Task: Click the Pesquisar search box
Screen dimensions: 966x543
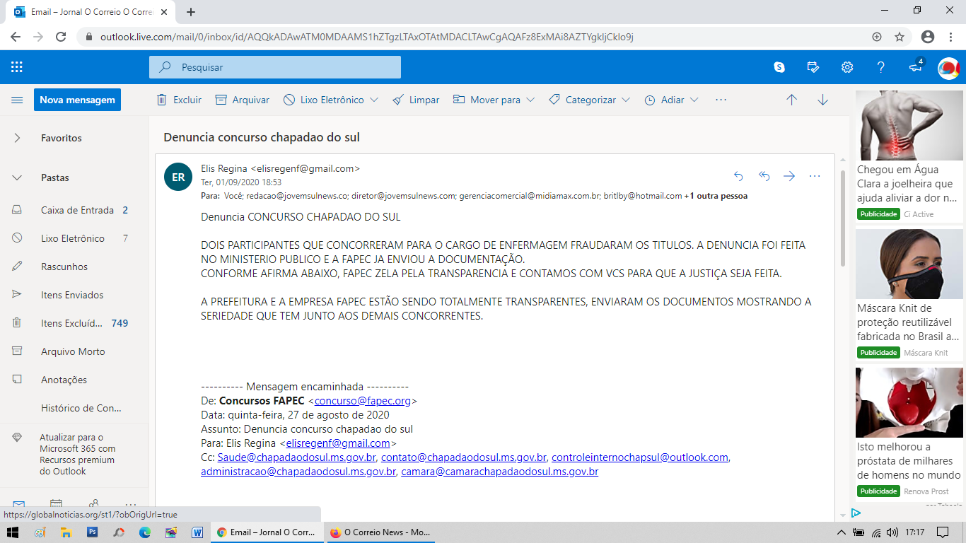Action: pos(275,67)
